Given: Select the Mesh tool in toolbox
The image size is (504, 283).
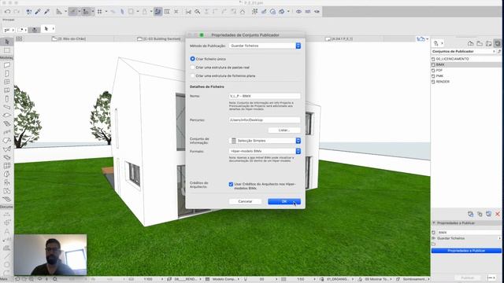Looking at the screenshot, I should (x=7, y=199).
